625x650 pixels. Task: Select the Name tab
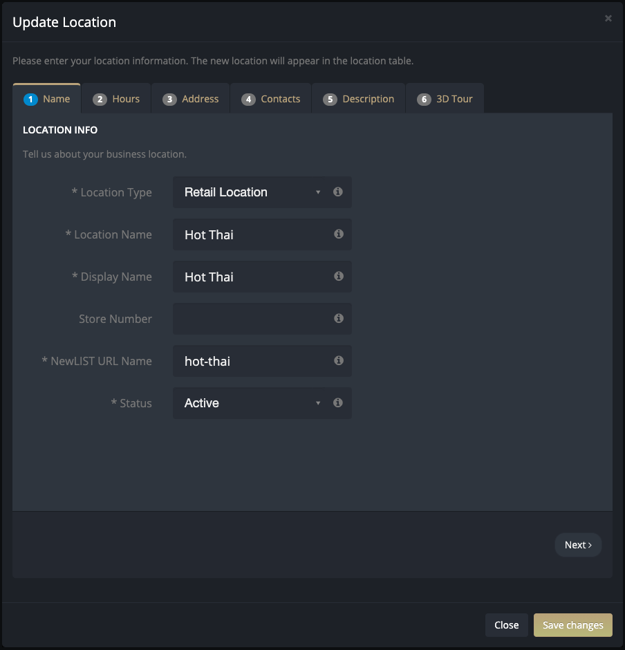coord(47,99)
